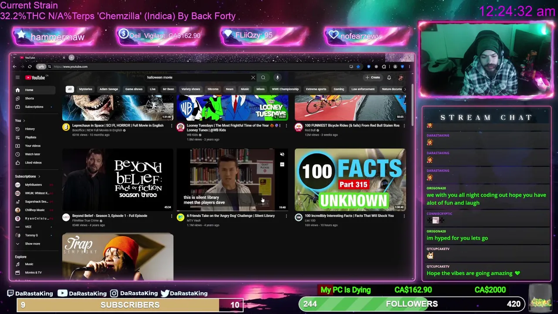Open the MTV Vault channel avatar
This screenshot has width=558, height=314.
(180, 218)
